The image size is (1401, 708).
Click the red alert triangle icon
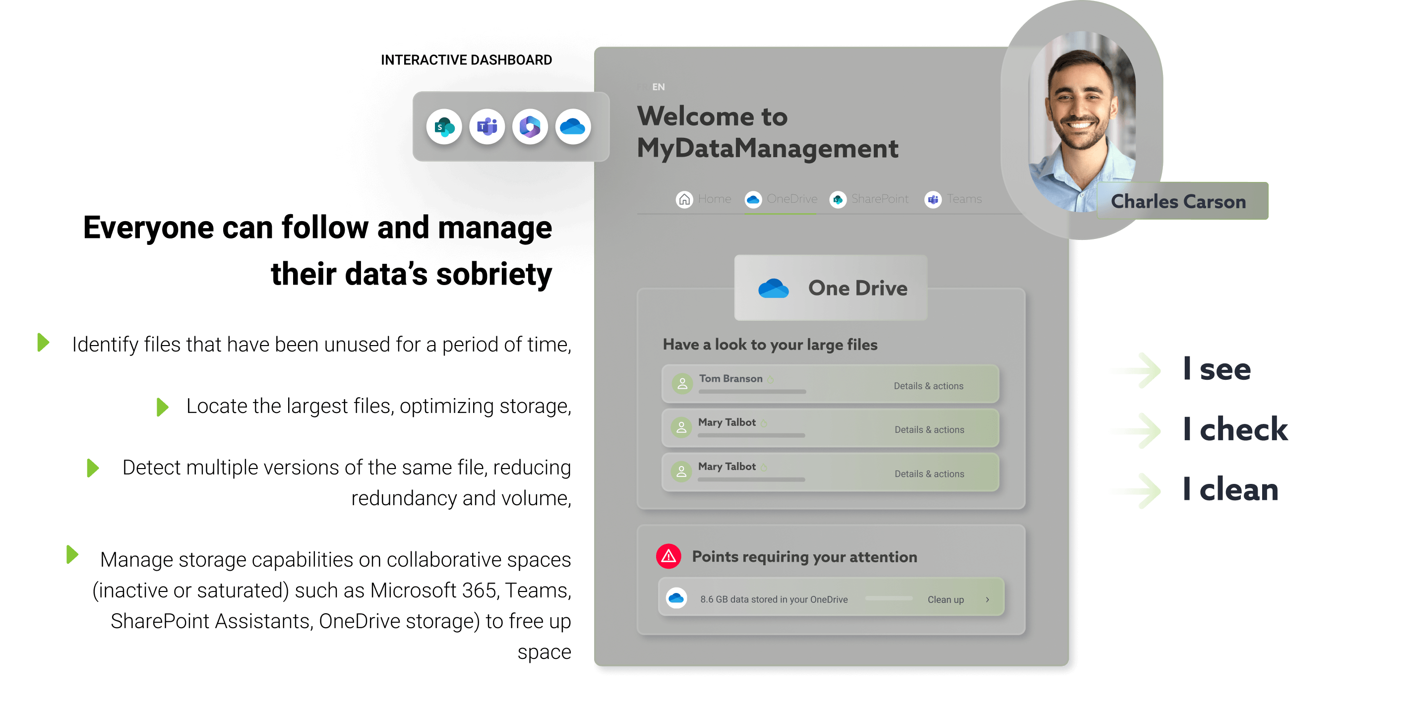pos(669,556)
